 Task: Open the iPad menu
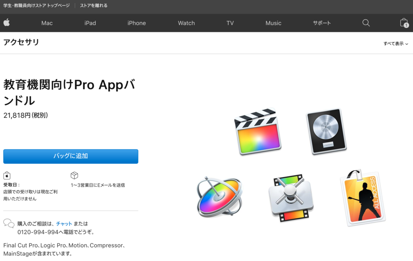tap(90, 23)
